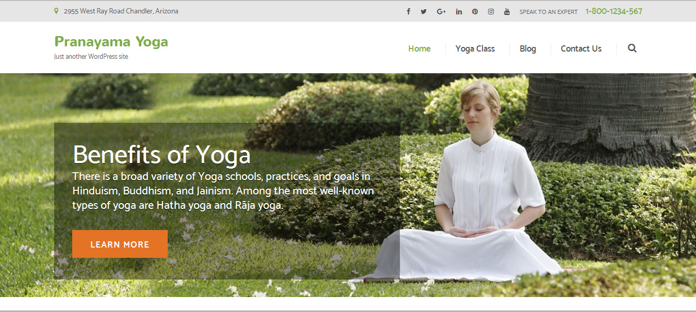
Task: Open the YouTube social link
Action: point(507,11)
